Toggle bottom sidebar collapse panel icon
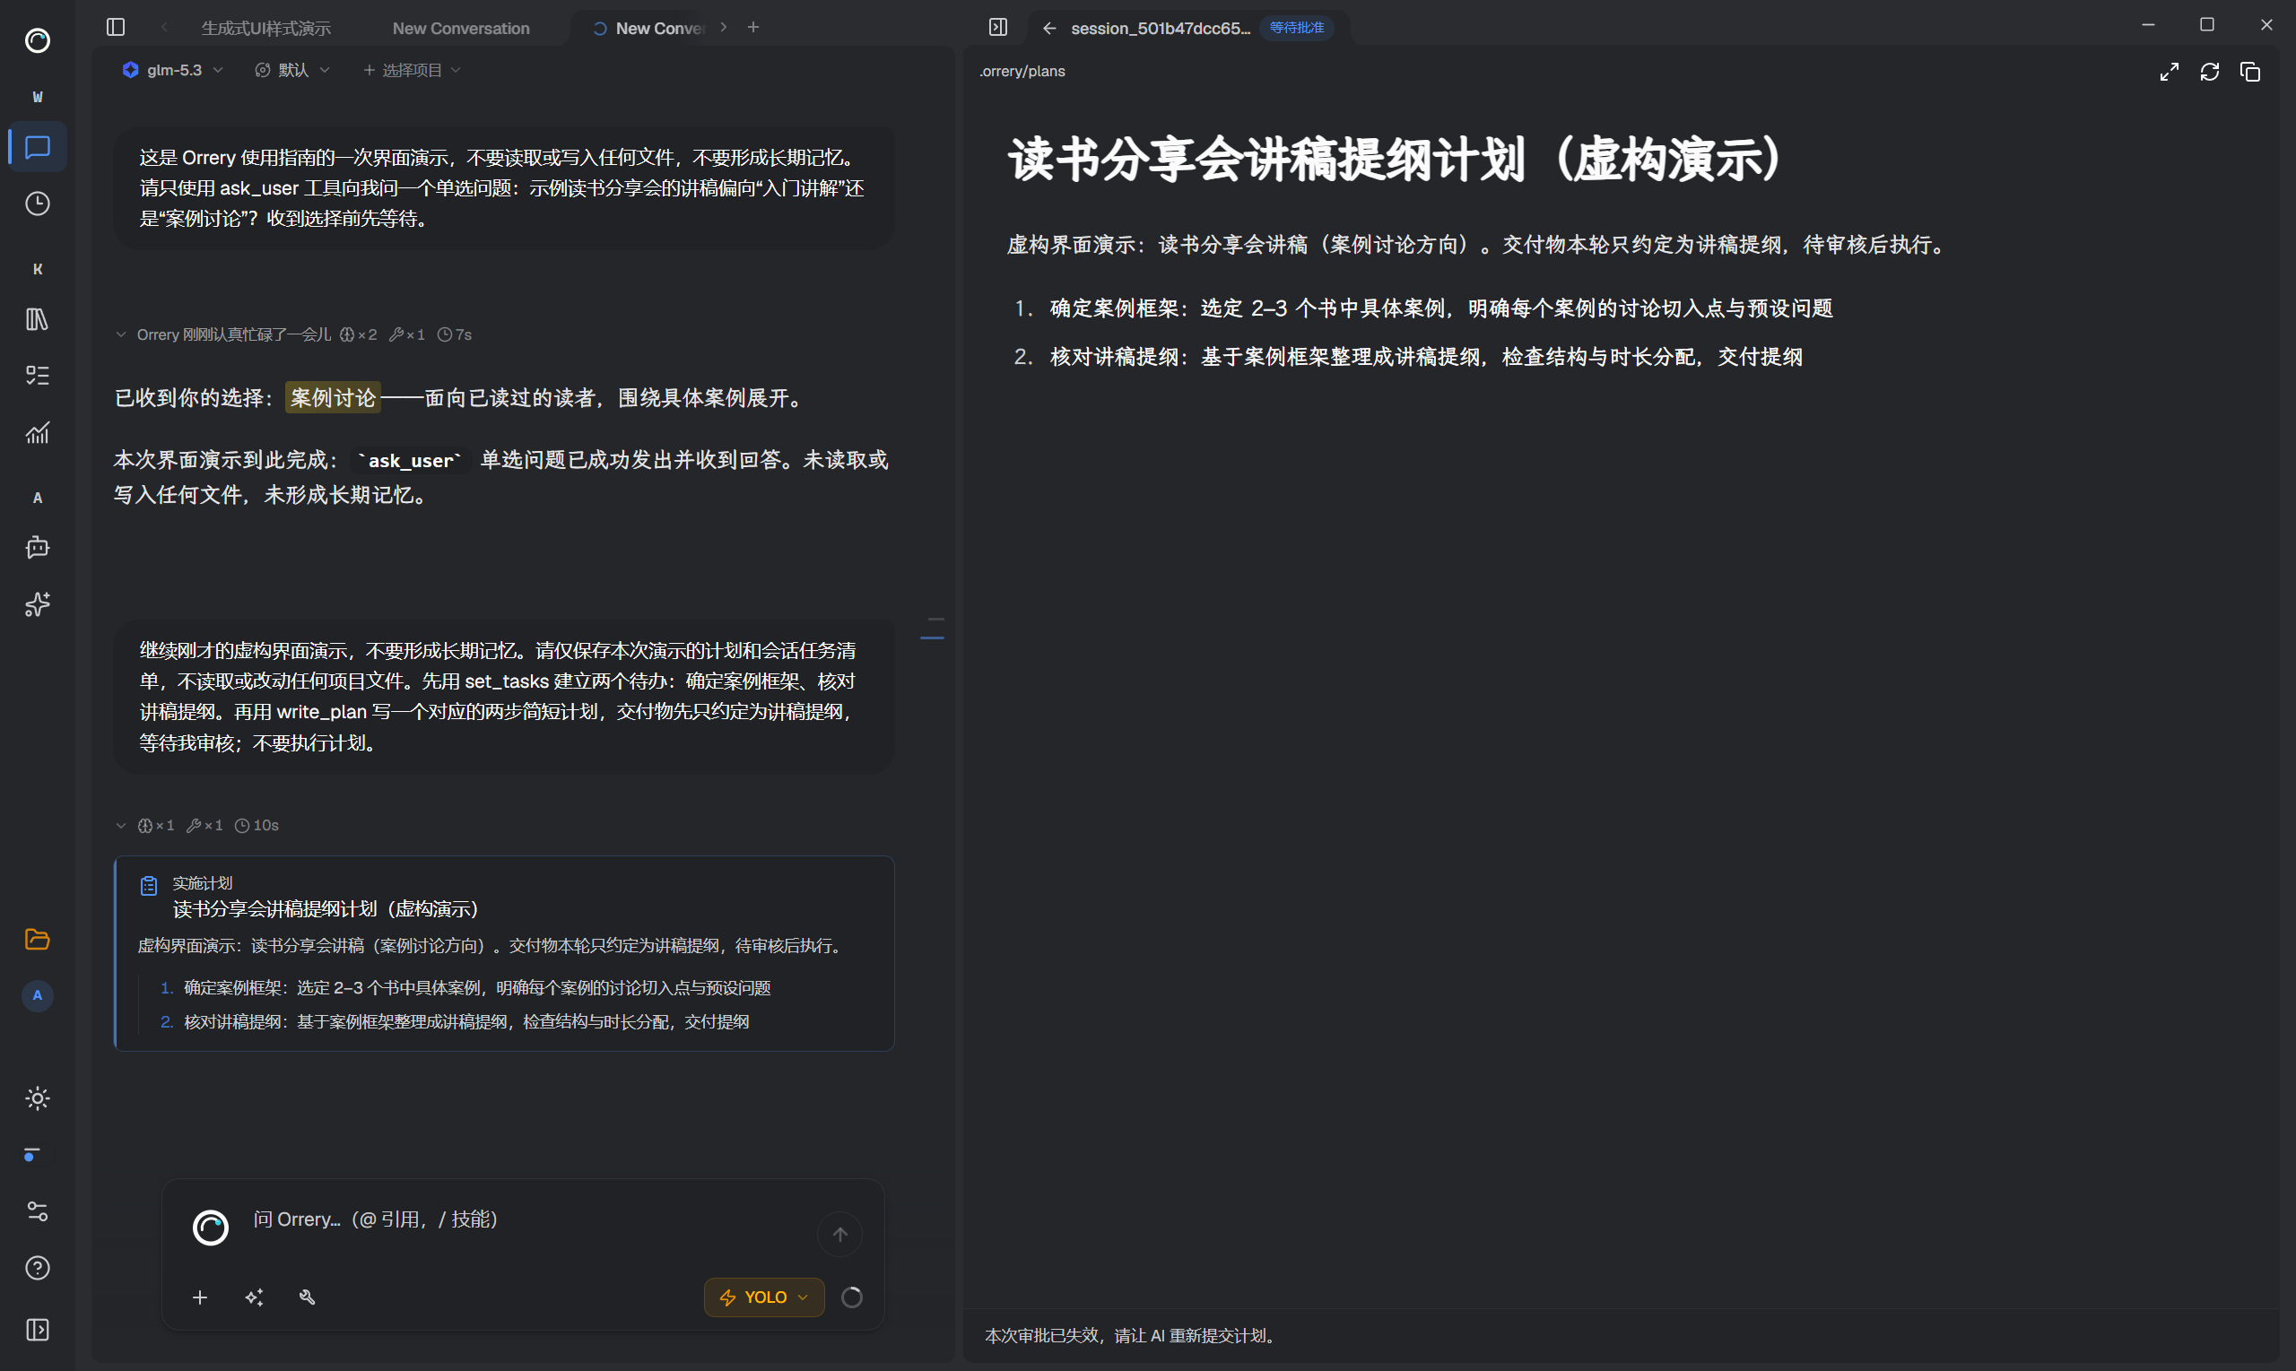The image size is (2296, 1371). click(x=37, y=1330)
